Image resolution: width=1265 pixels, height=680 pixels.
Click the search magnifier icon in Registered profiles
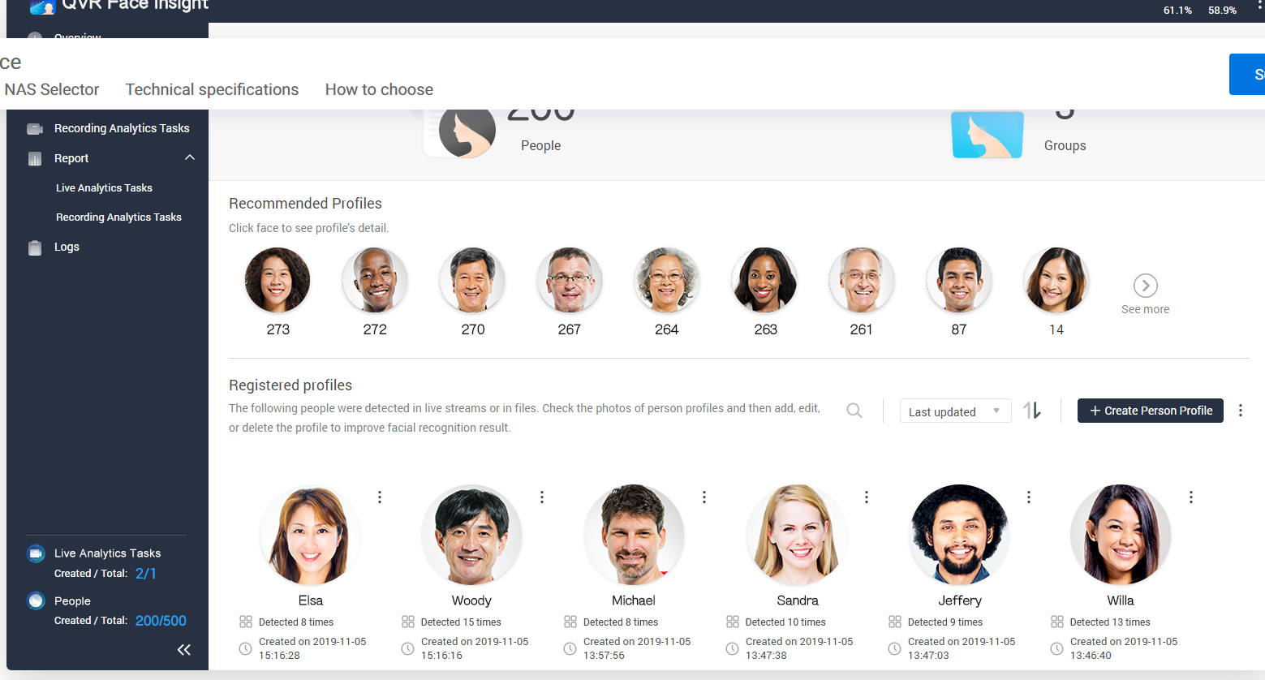click(x=854, y=411)
